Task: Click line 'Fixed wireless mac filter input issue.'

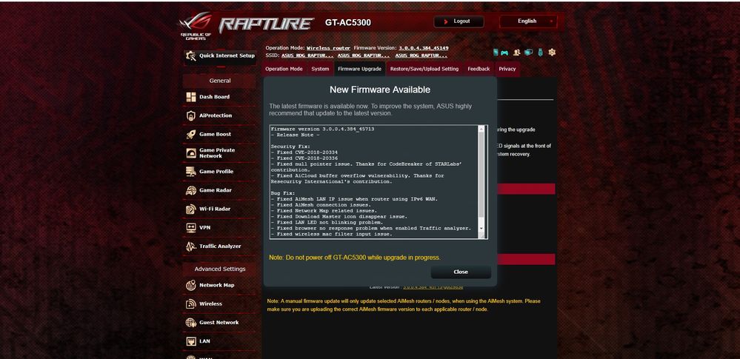Action: [x=331, y=234]
